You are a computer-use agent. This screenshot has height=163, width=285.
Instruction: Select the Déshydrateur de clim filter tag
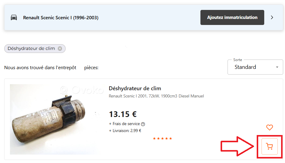pos(31,48)
